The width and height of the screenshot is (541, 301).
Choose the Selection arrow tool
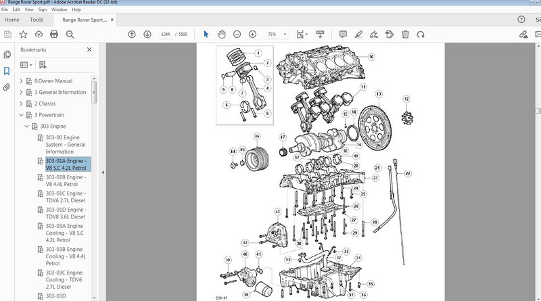pyautogui.click(x=206, y=34)
